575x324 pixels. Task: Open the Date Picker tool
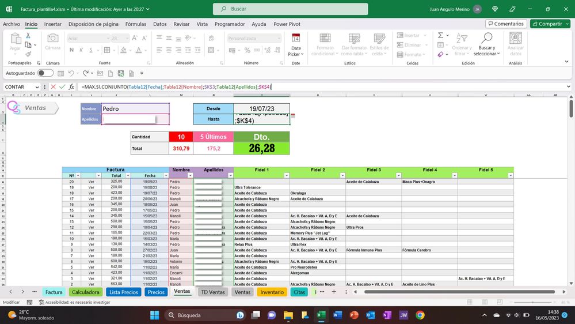tap(295, 44)
